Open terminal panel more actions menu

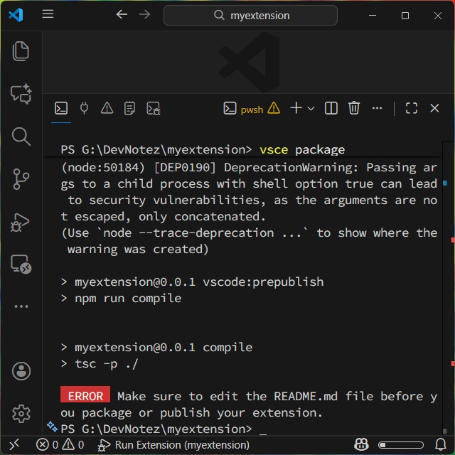(x=378, y=108)
